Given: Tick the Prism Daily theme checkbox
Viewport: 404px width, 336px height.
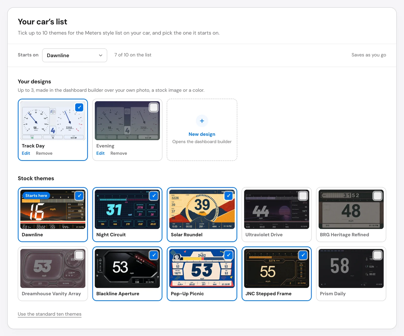Looking at the screenshot, I should pyautogui.click(x=377, y=255).
